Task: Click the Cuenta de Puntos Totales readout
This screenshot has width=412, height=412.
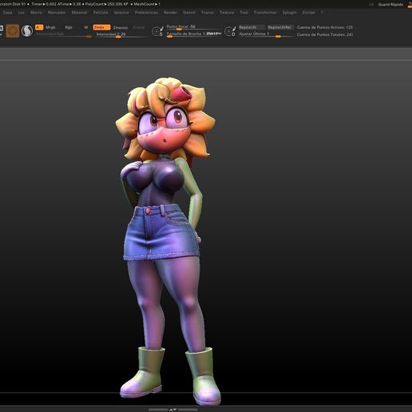Action: 325,34
